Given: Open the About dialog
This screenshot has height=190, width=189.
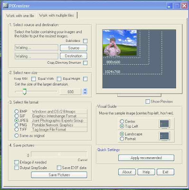Looking at the screenshot, I should [x=127, y=172].
